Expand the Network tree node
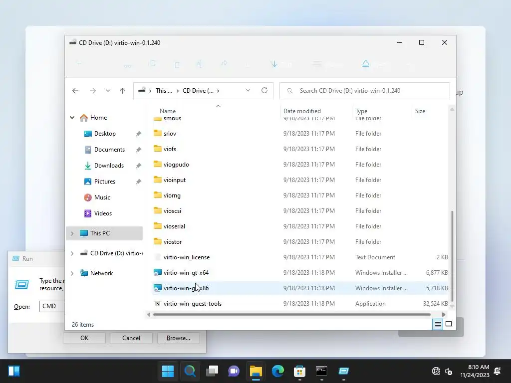511x383 pixels. coord(72,273)
